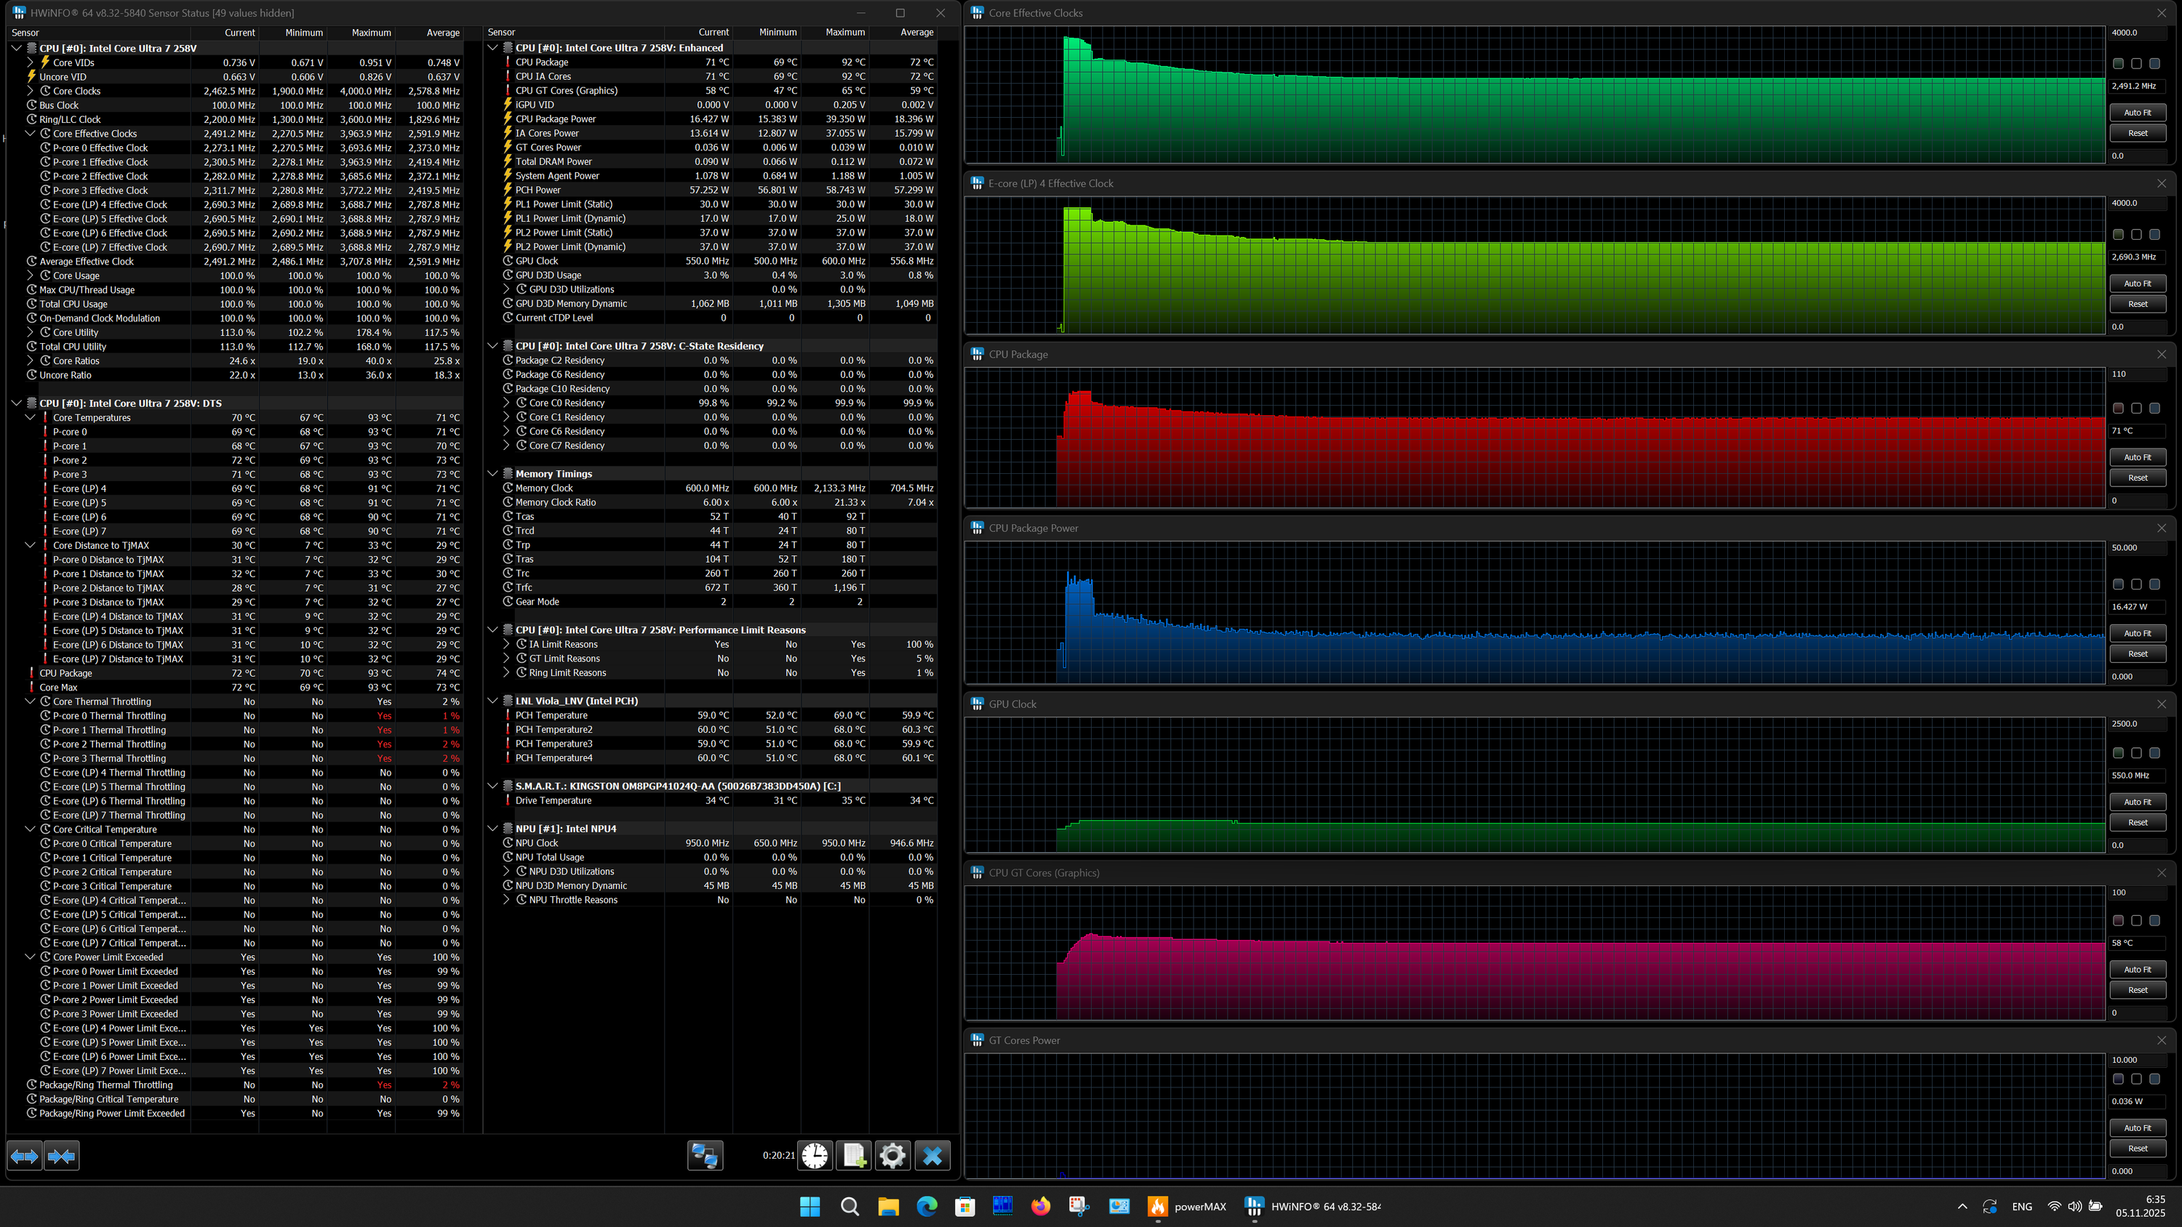The image size is (2182, 1227).
Task: Open Firefox from the Windows taskbar
Action: click(x=1040, y=1207)
